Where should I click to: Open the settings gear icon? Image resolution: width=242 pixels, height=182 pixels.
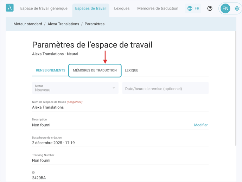click(237, 8)
